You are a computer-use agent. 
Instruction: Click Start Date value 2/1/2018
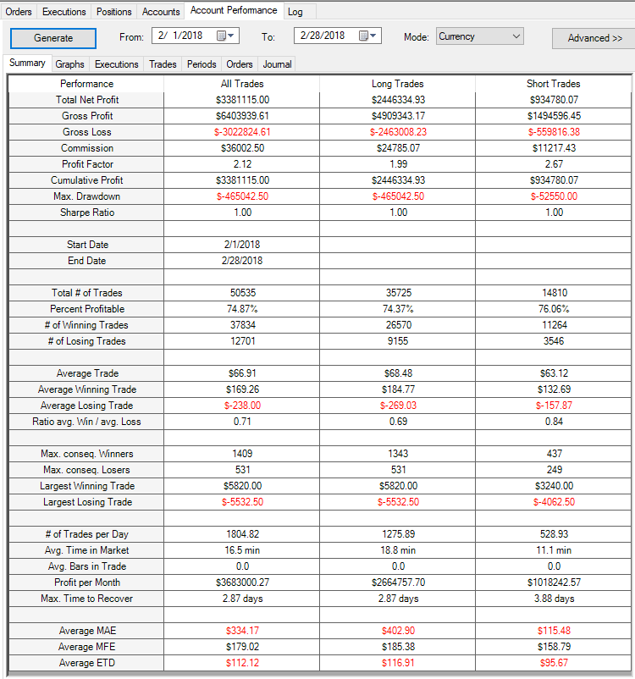coord(242,244)
